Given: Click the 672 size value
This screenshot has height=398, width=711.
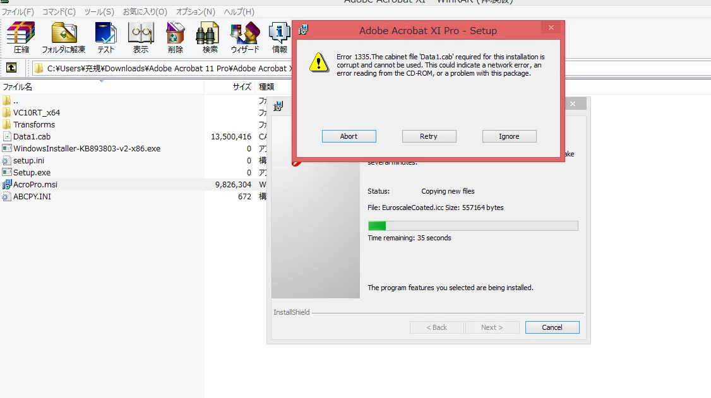Looking at the screenshot, I should coord(244,197).
